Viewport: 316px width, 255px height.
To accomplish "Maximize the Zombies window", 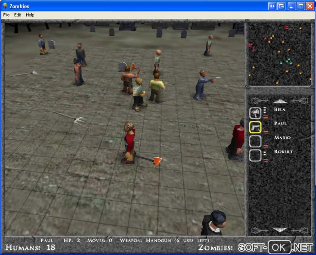I will 301,6.
